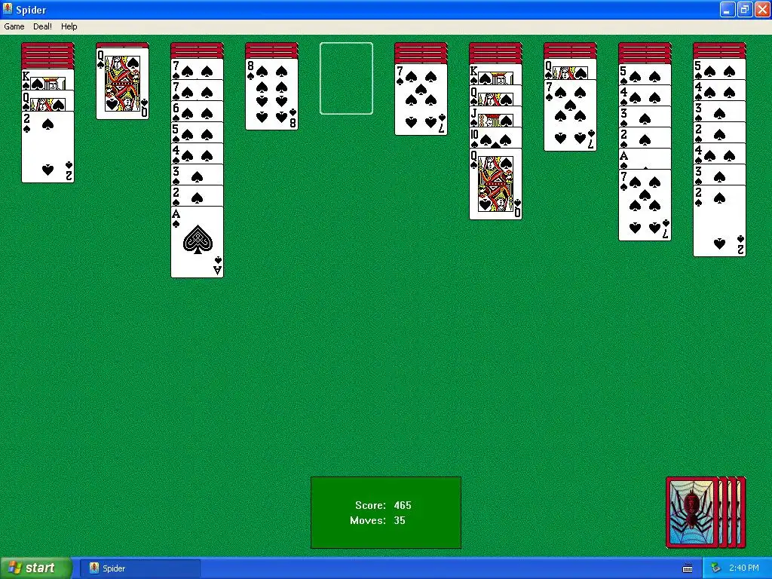This screenshot has width=772, height=579.
Task: Select the 10 of spades in the seventh column
Action: [x=496, y=137]
